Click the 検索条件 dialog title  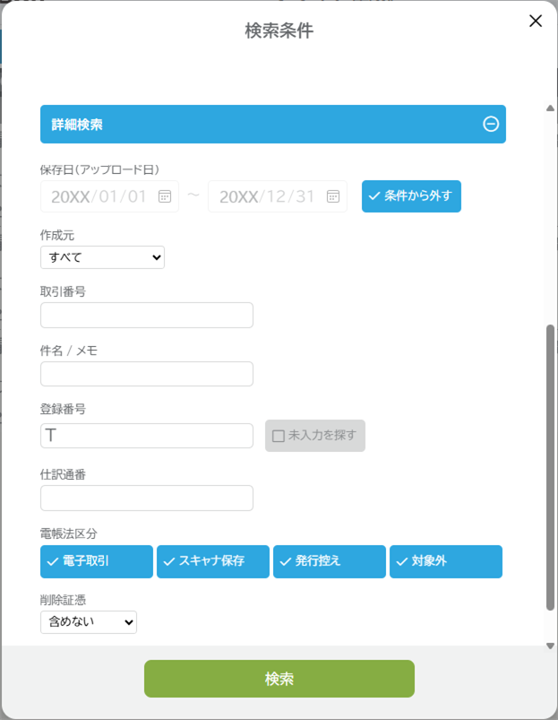pos(279,30)
